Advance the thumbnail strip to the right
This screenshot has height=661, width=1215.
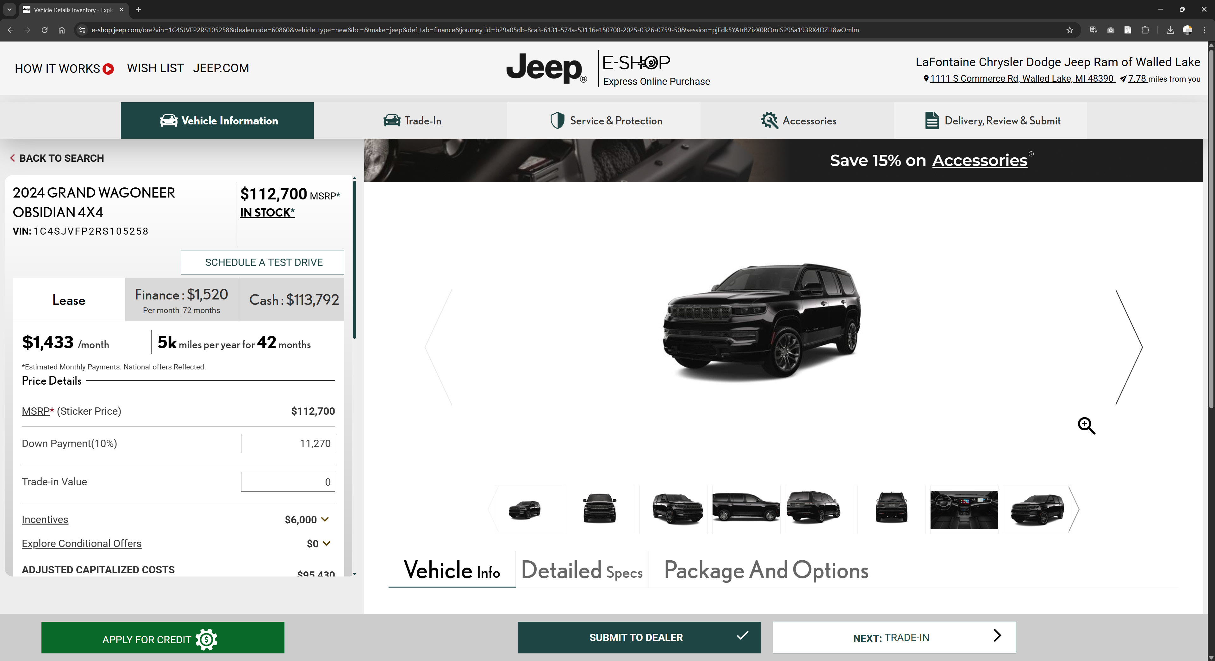(1074, 509)
